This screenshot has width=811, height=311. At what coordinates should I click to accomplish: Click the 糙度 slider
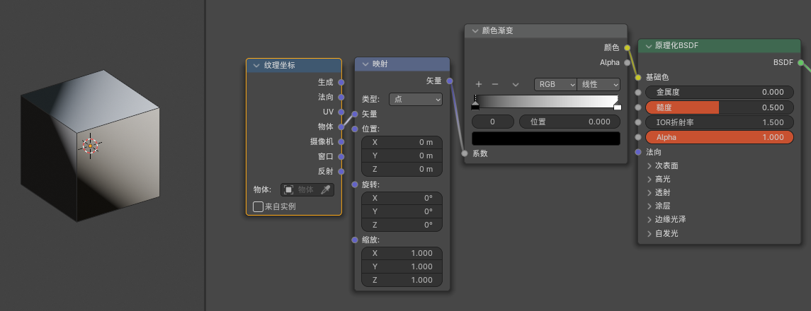(719, 107)
